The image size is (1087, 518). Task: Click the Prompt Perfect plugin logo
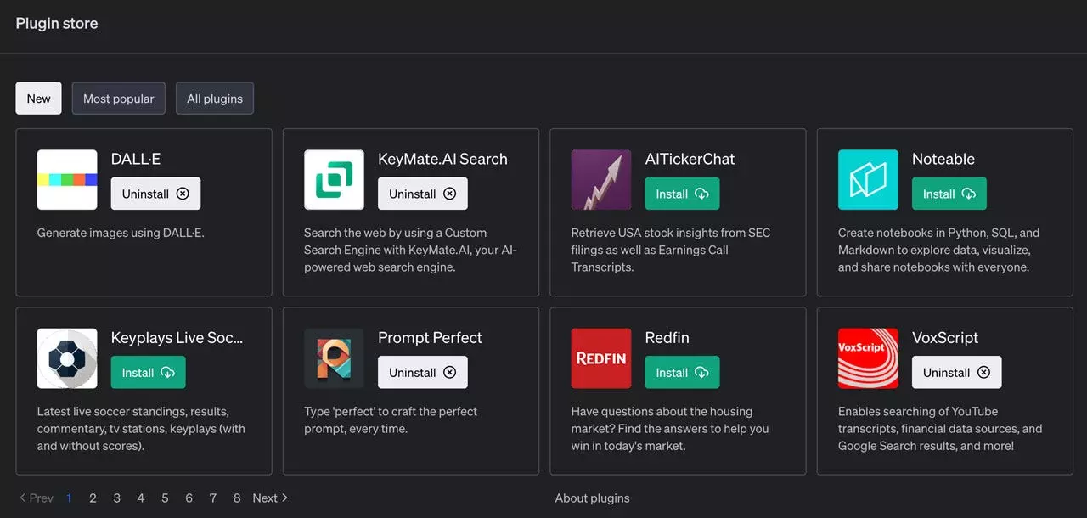[335, 358]
